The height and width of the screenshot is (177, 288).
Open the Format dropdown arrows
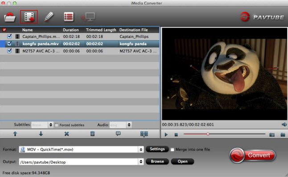[141, 149]
